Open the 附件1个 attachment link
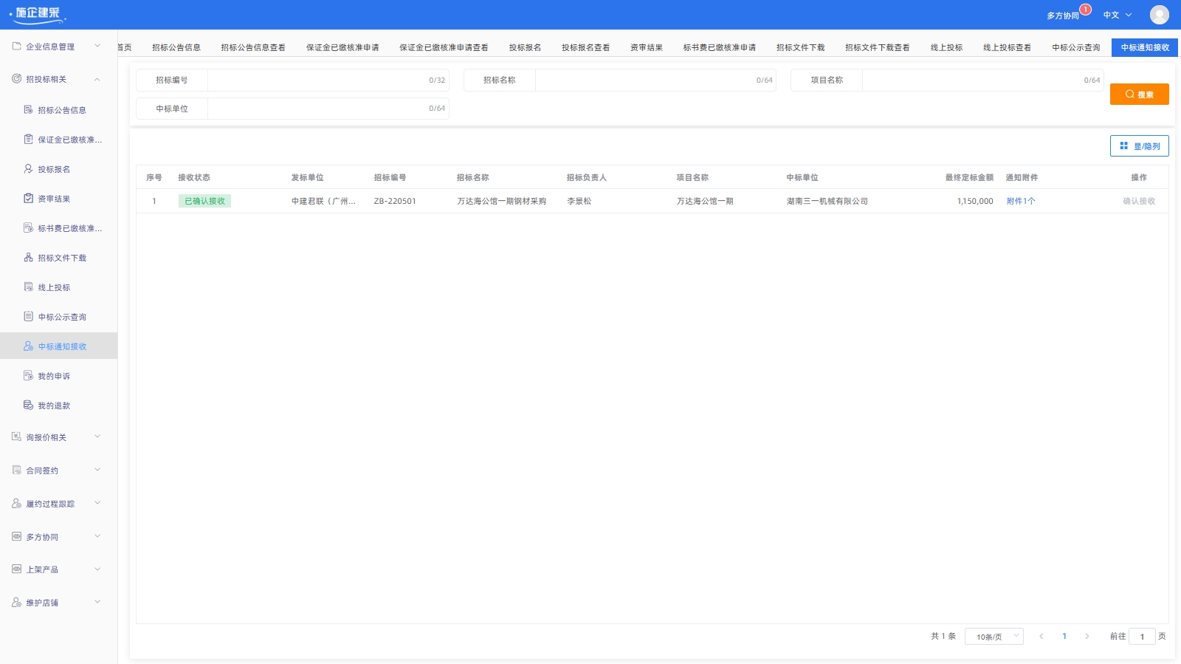This screenshot has width=1181, height=664. (1021, 201)
